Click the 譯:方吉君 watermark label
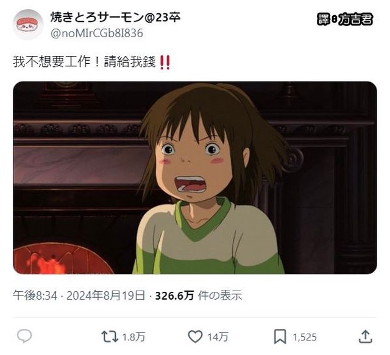Viewport: 390px width, 355px height. (x=346, y=19)
